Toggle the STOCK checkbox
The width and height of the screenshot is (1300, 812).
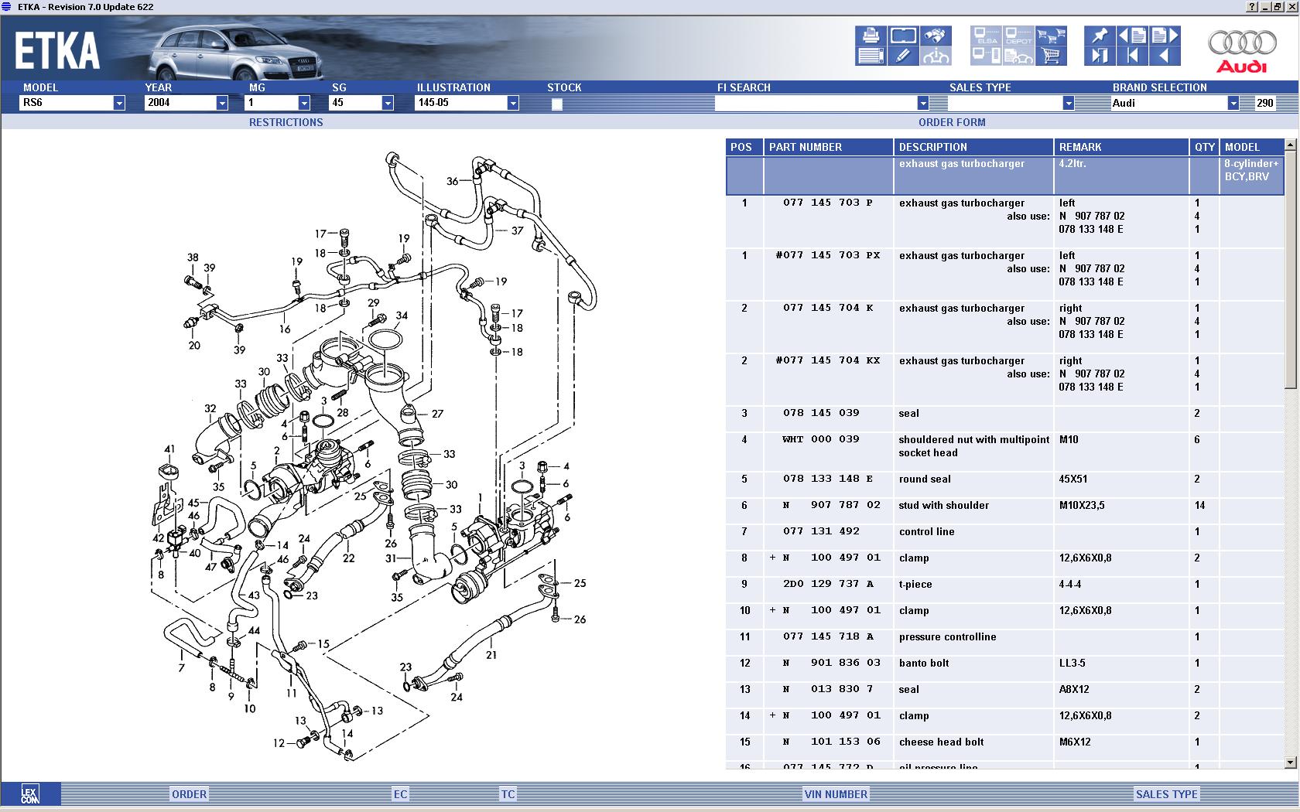point(556,104)
